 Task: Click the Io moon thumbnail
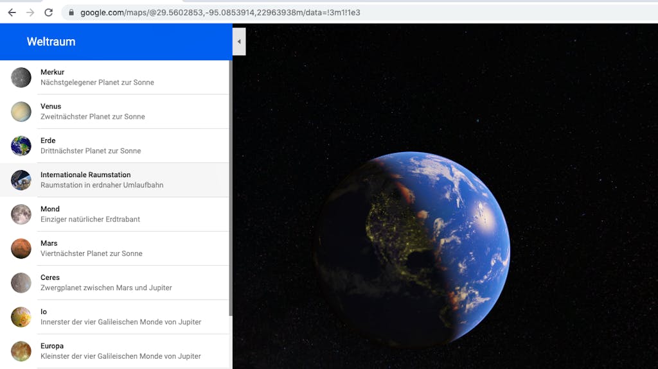click(21, 317)
